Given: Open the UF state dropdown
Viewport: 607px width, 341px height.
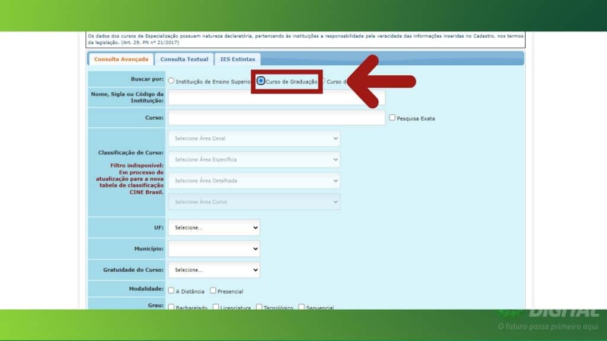Looking at the screenshot, I should [x=214, y=227].
